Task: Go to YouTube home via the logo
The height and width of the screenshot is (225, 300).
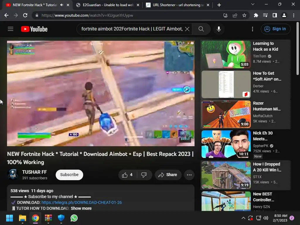Action: tap(34, 29)
